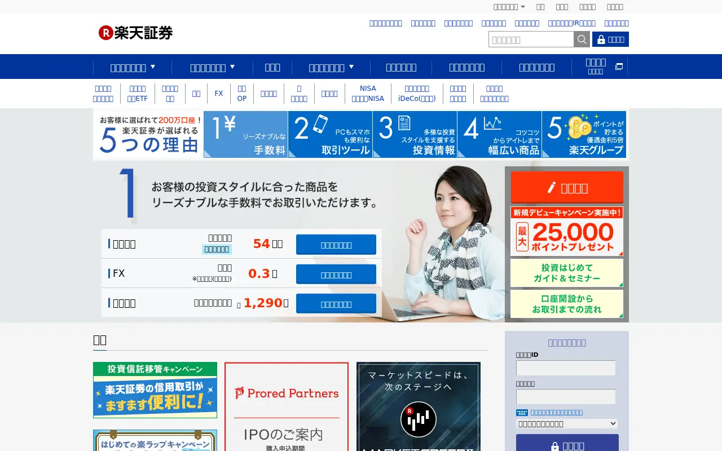The height and width of the screenshot is (451, 722).
Task: Open the 投資はじめてガイド＆セミナー button
Action: point(567,273)
